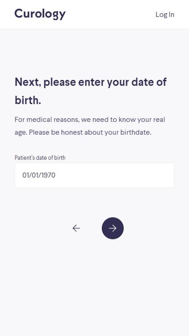The image size is (189, 336).
Task: Click the dark circular next arrow button
Action: (x=113, y=228)
